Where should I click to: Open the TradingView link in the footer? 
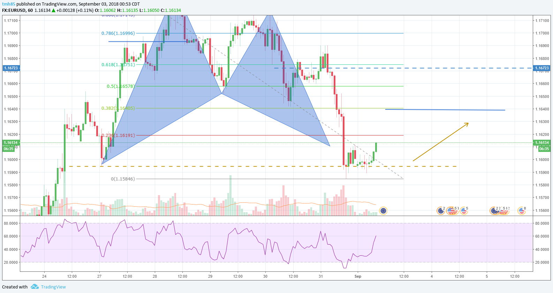(53, 287)
